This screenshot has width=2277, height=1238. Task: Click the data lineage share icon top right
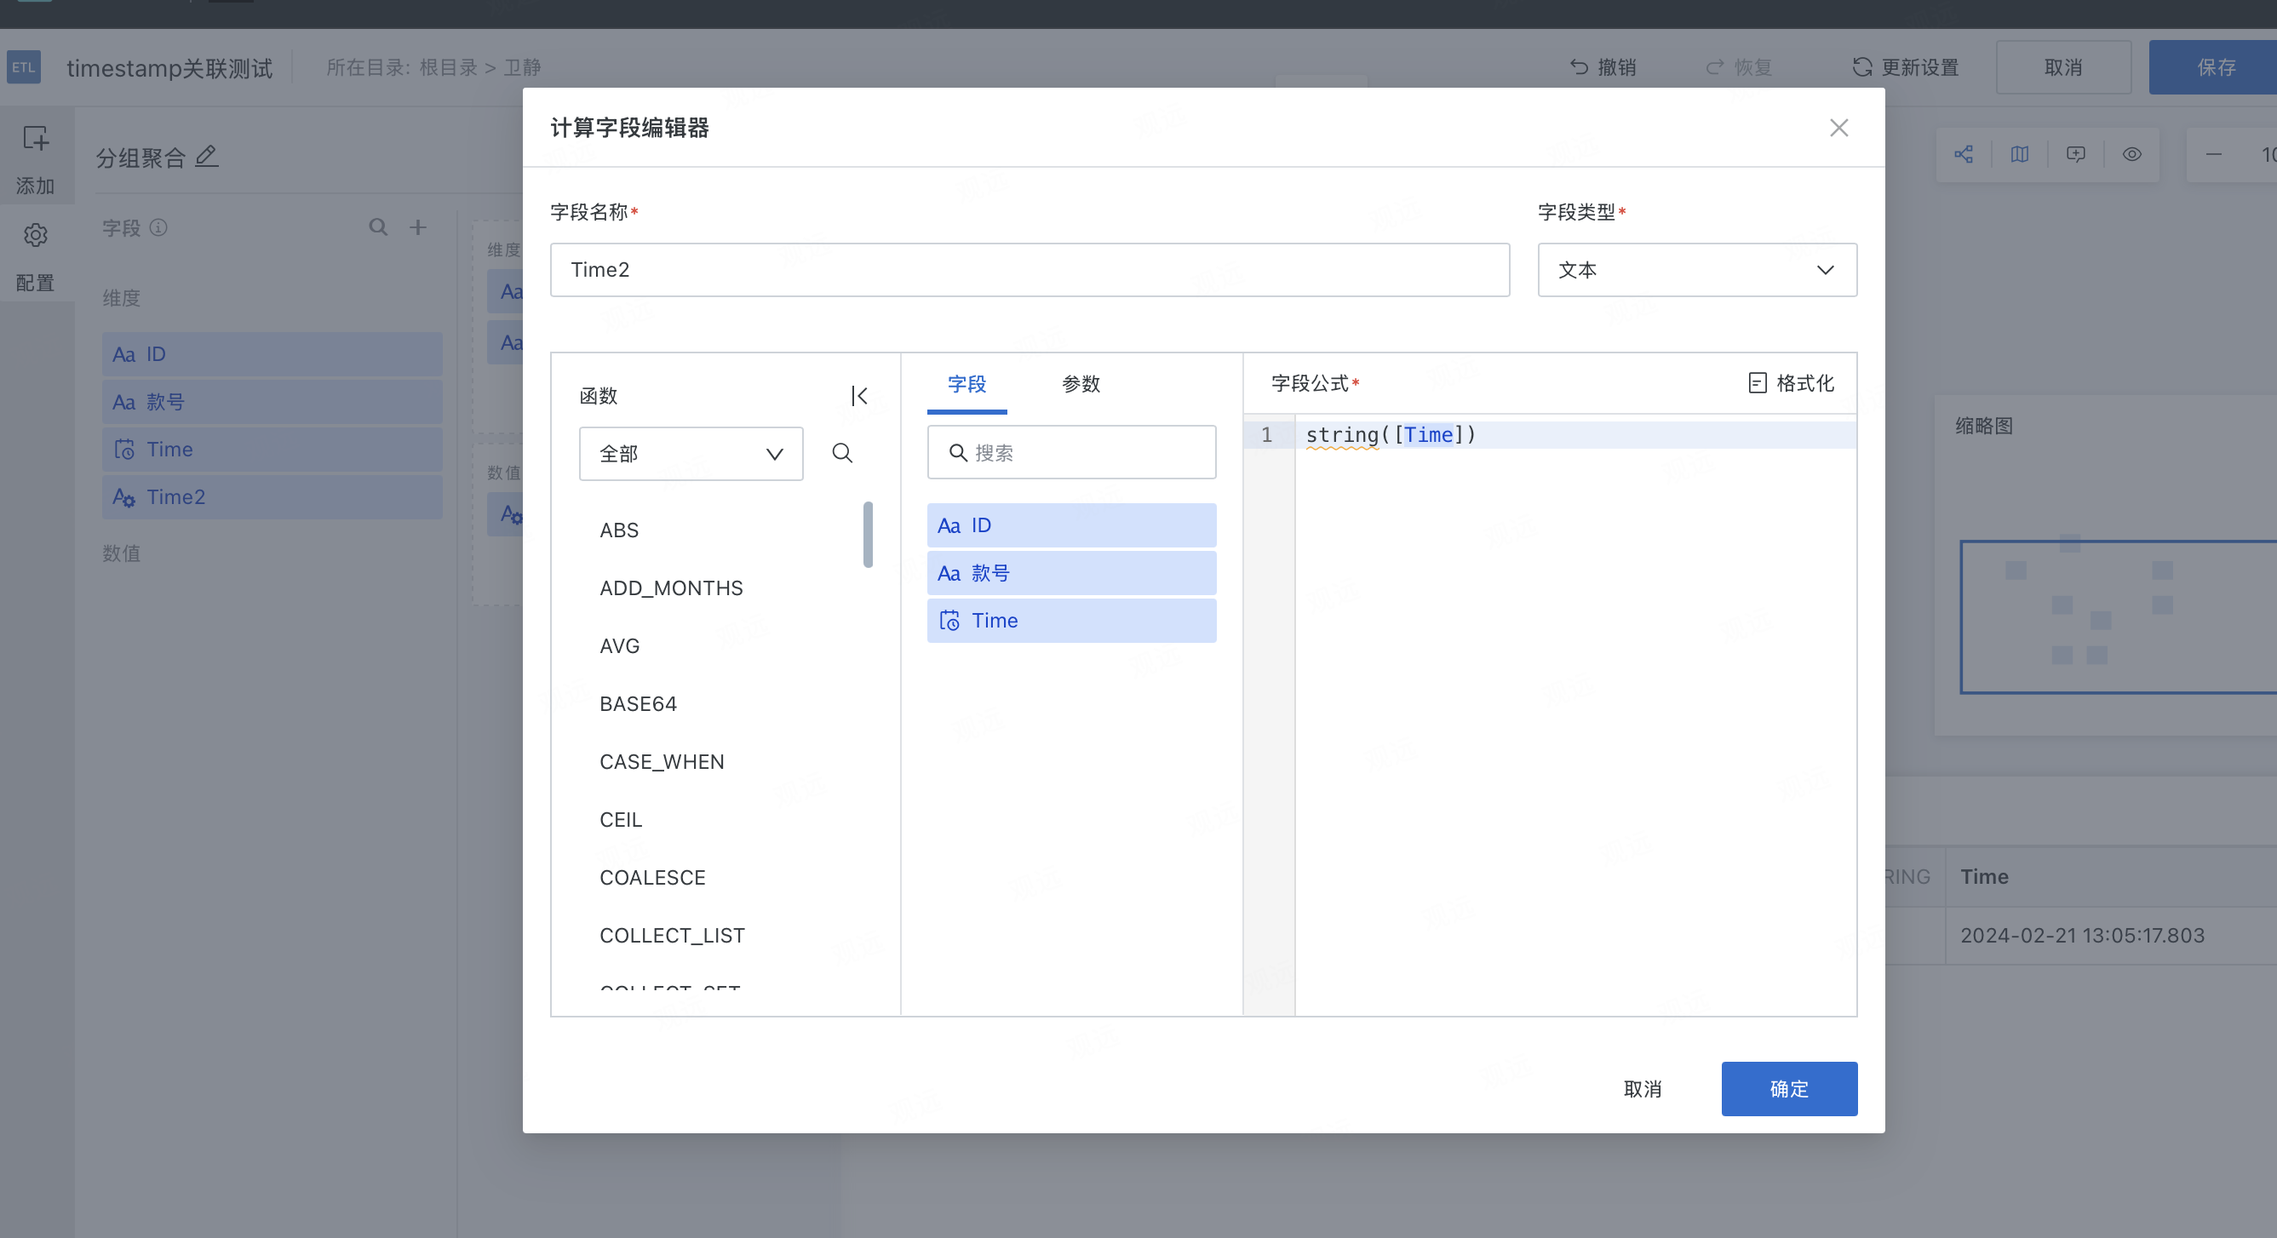pos(1963,154)
